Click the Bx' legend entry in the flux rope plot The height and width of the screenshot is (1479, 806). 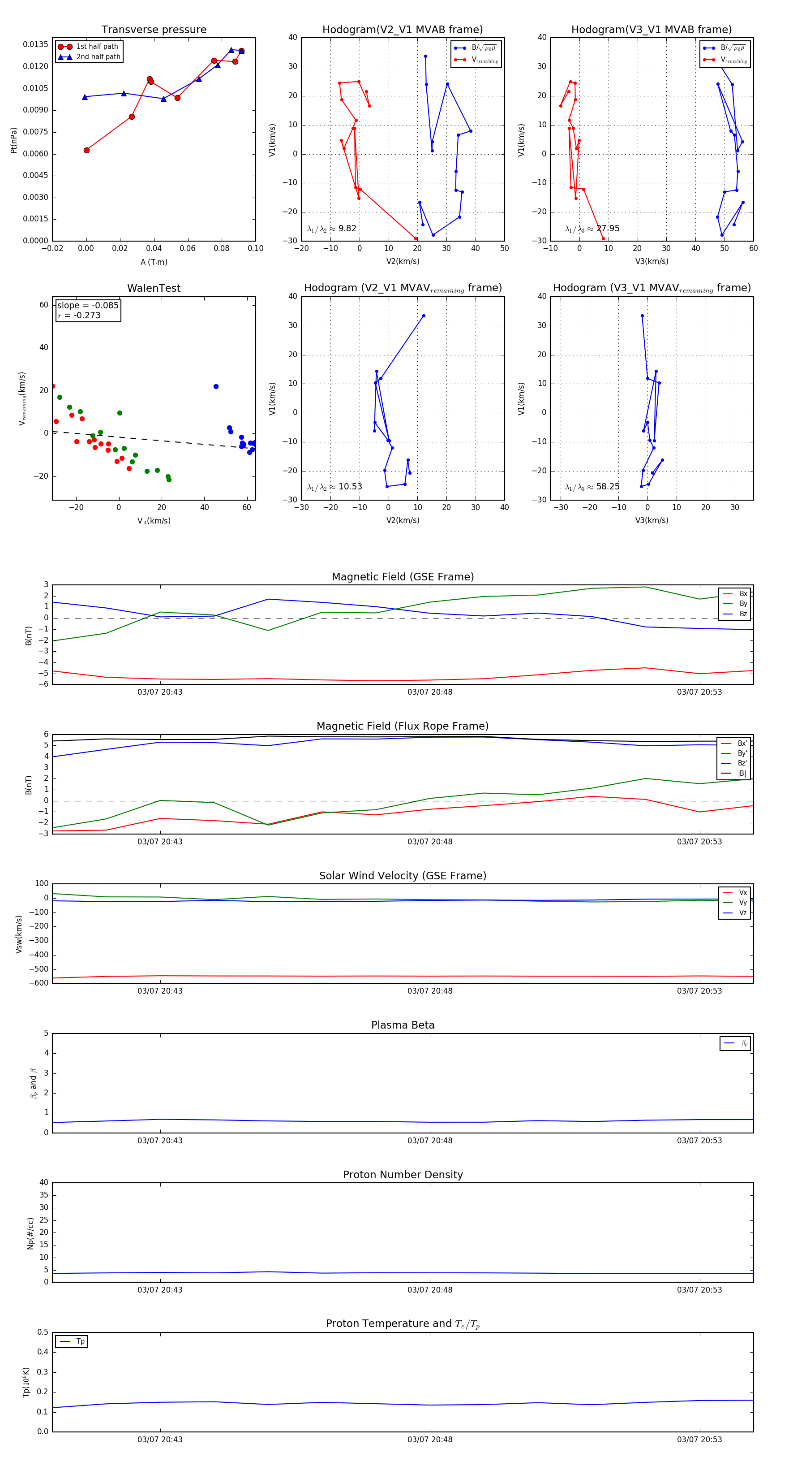(x=735, y=744)
